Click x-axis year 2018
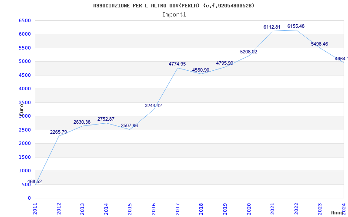Image resolution: width=348 pixels, height=217 pixels. (x=201, y=209)
